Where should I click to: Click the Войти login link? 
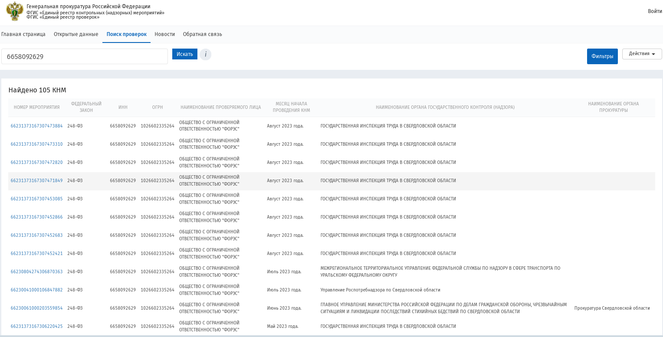pyautogui.click(x=655, y=11)
